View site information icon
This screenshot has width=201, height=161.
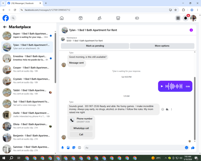tap(22, 10)
